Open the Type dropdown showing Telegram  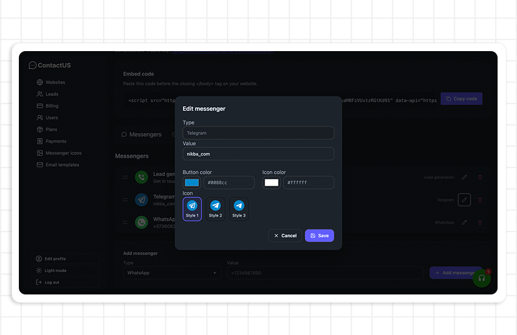258,133
